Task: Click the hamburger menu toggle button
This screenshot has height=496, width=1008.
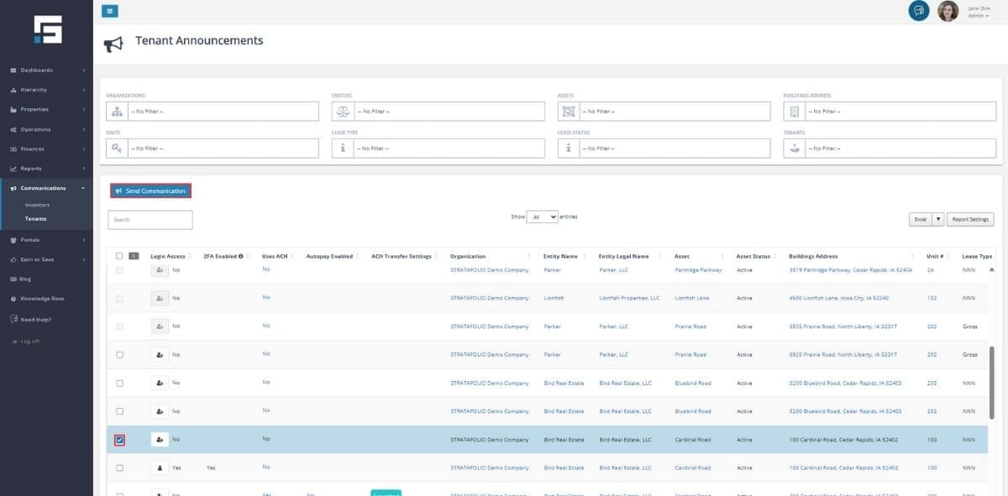Action: pyautogui.click(x=110, y=11)
